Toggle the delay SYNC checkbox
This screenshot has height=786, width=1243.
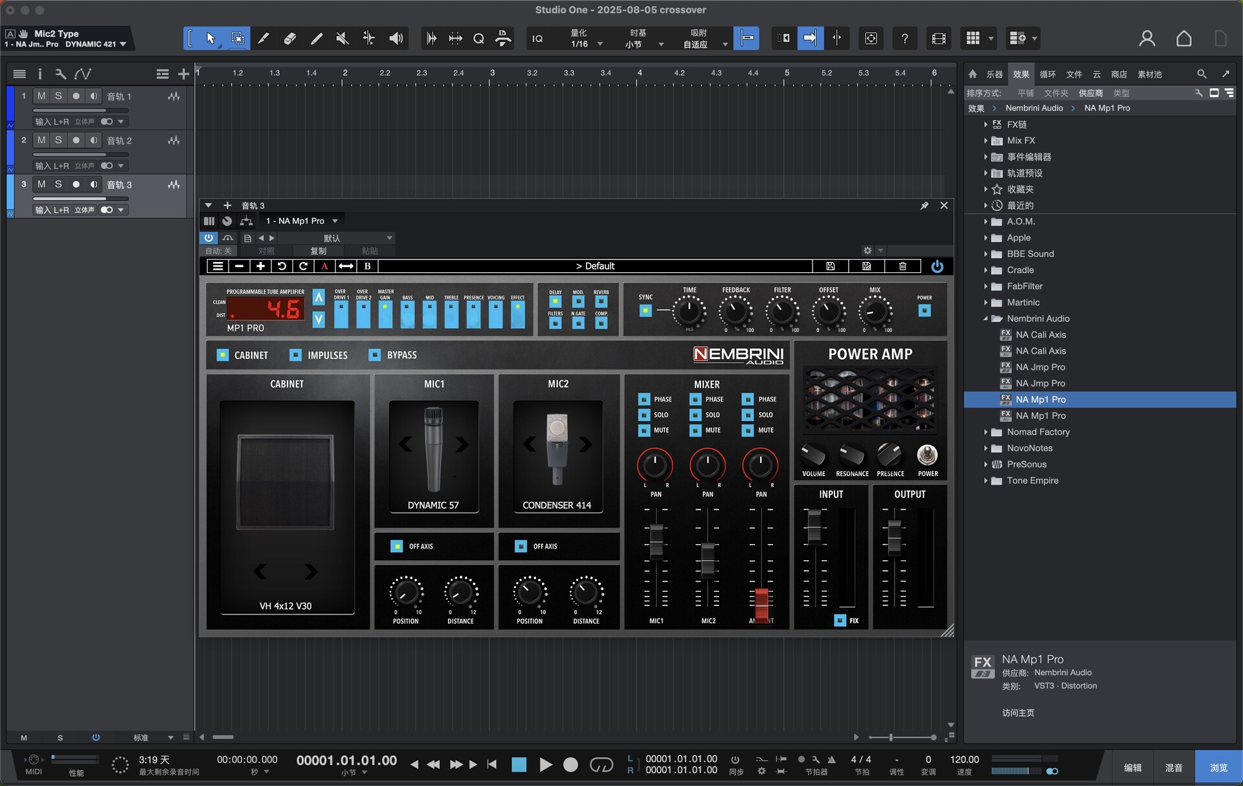645,311
